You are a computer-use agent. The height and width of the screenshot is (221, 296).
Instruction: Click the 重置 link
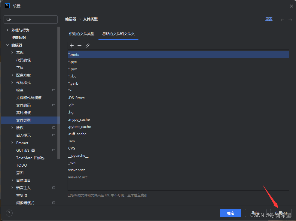269,19
